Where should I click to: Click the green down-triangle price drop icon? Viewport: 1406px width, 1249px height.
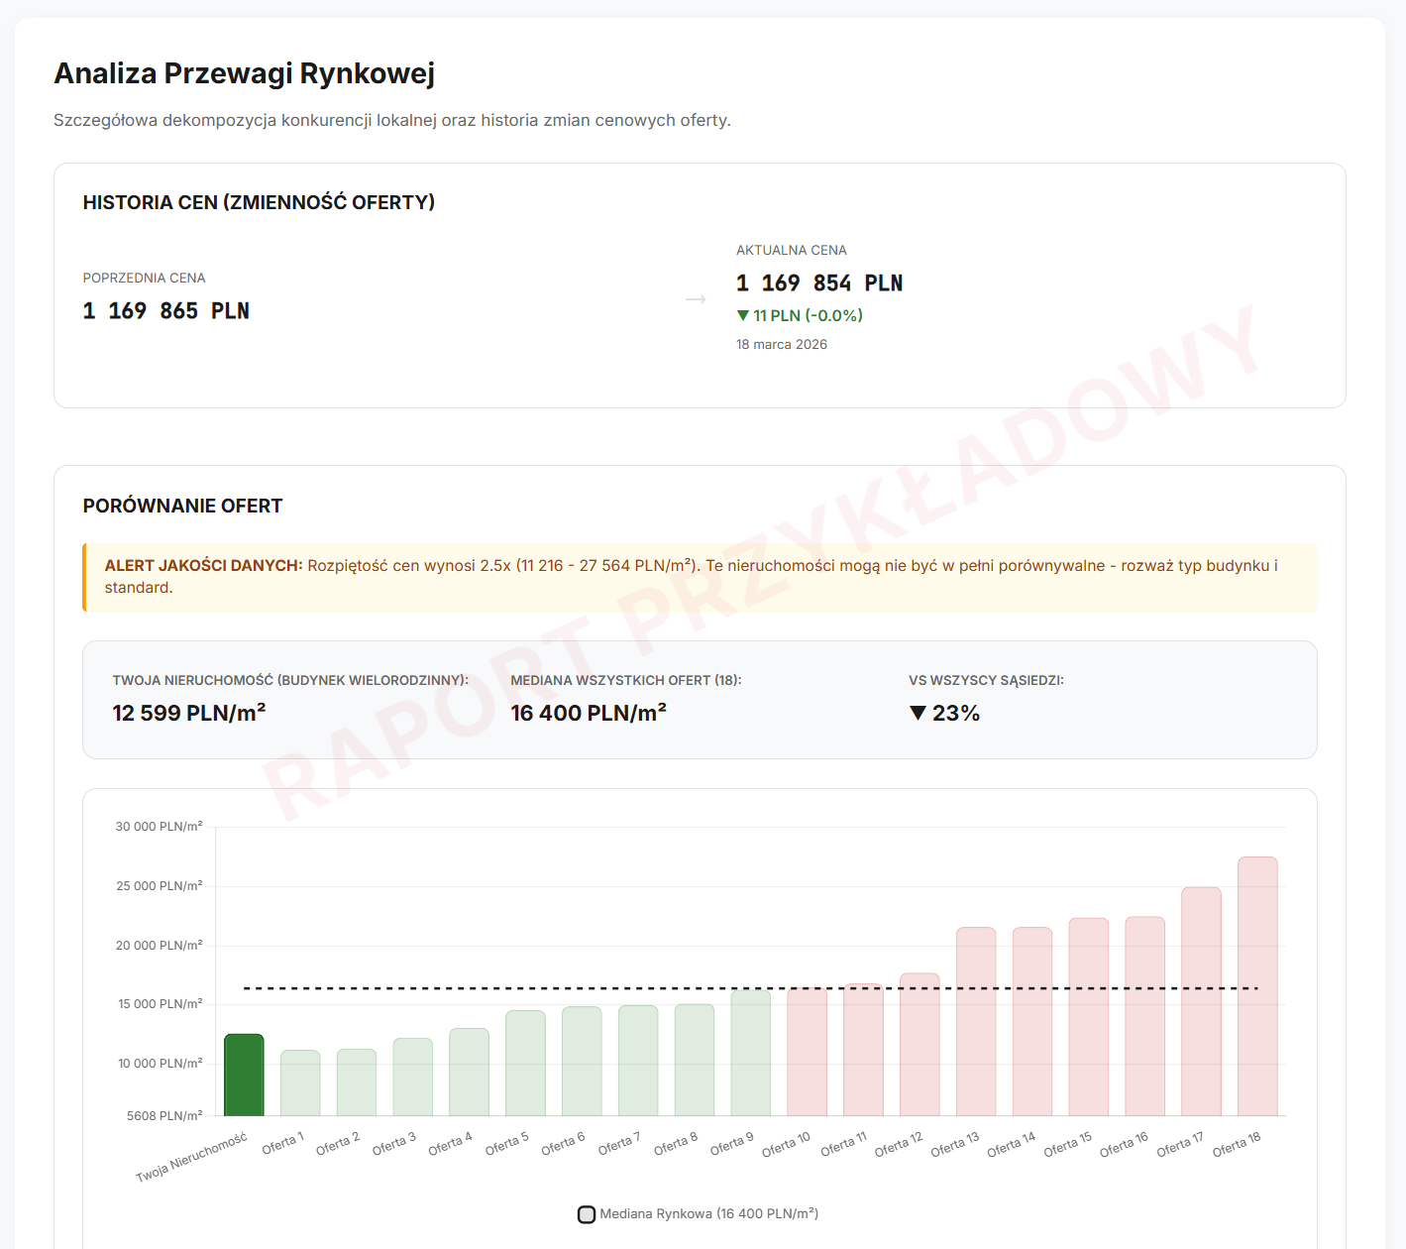pos(742,315)
